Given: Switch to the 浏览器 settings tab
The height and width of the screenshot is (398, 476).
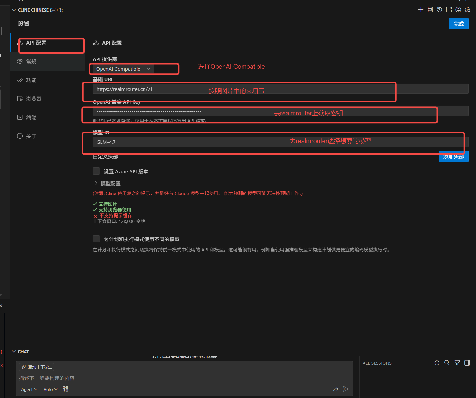Looking at the screenshot, I should pos(34,99).
